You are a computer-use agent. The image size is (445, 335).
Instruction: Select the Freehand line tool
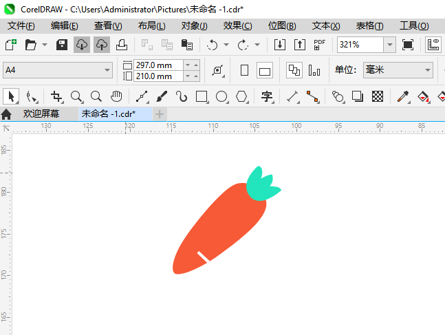142,96
